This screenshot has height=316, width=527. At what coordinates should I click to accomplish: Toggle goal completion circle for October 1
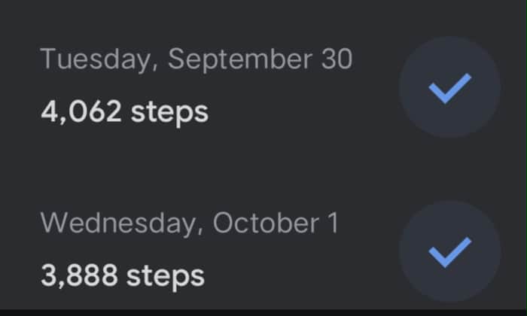click(449, 251)
